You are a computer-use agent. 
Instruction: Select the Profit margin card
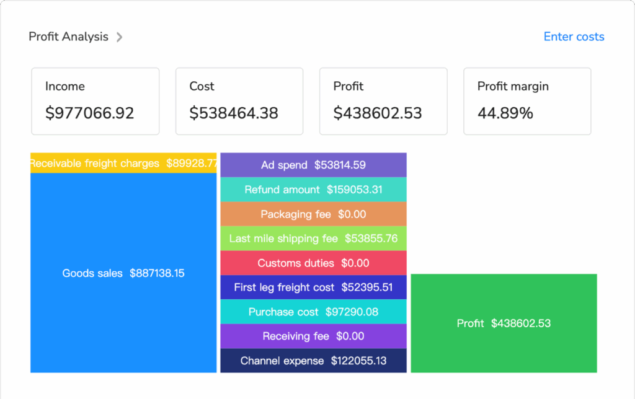point(526,100)
